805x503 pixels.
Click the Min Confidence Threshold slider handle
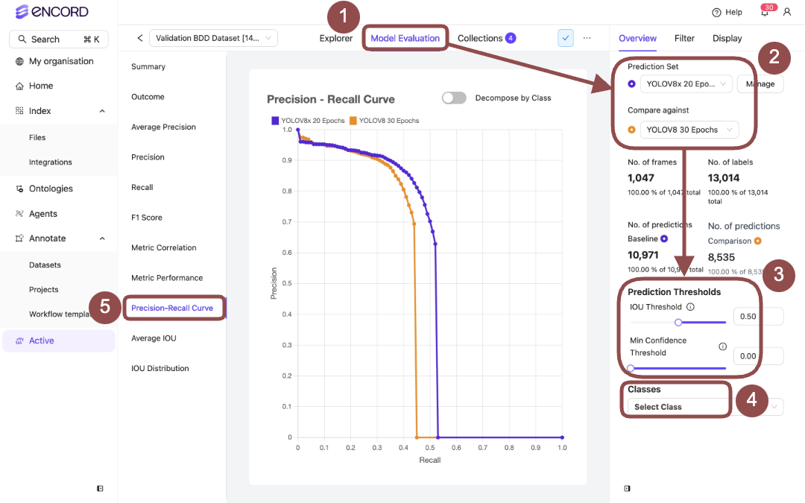click(x=631, y=368)
